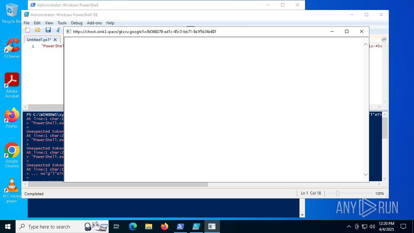Click the network icon in system tray
The height and width of the screenshot is (233, 414).
[x=365, y=227]
